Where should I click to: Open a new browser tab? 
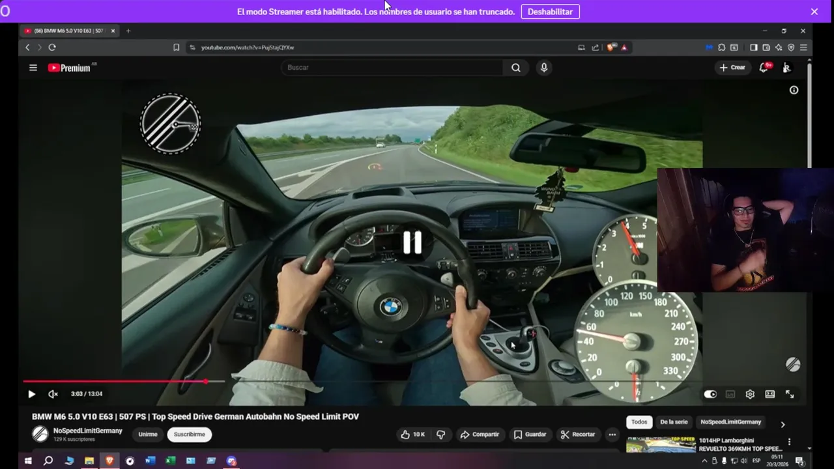(x=128, y=31)
